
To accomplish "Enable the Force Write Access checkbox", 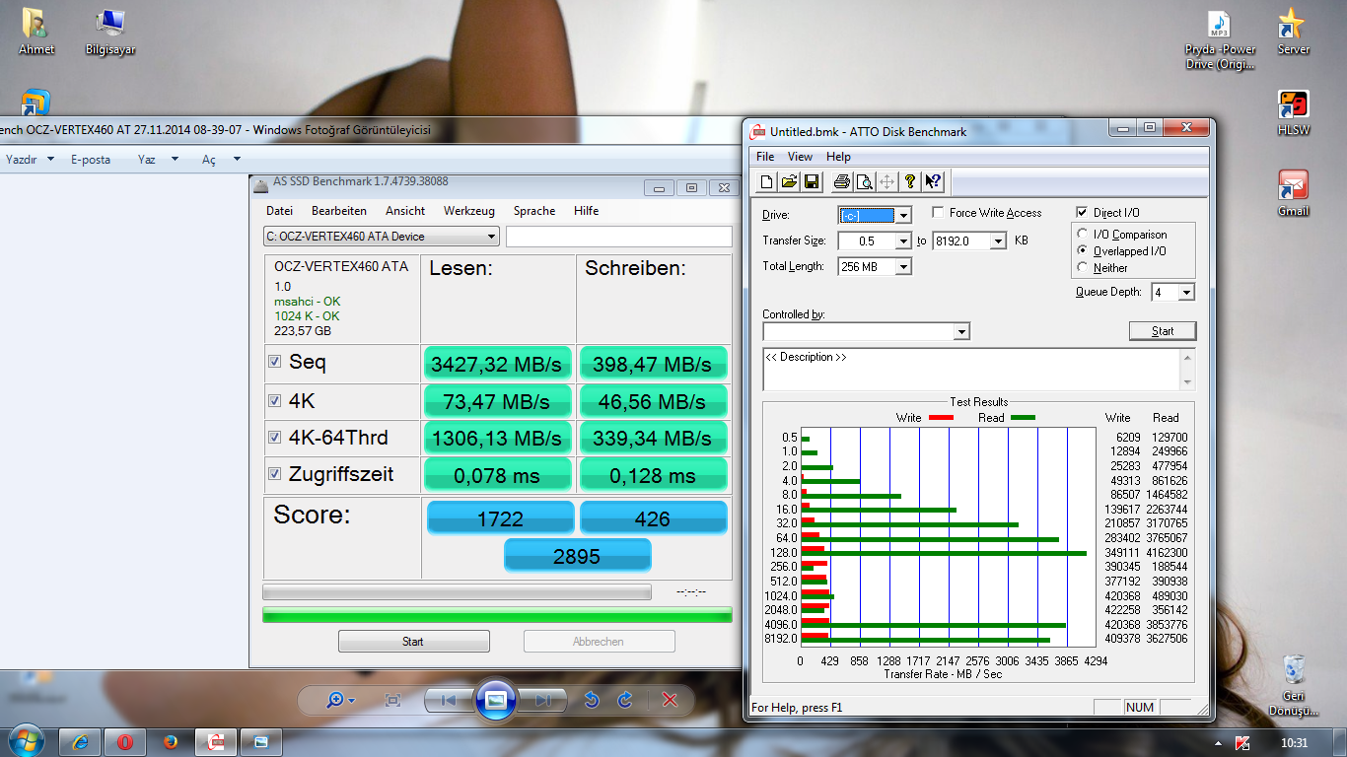I will [938, 212].
